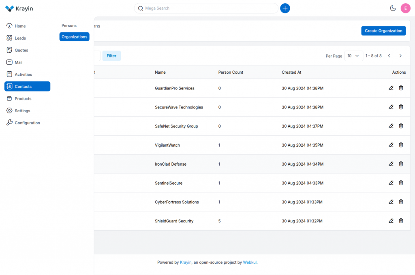The image size is (415, 275).
Task: Click the IronClad Defense name cell
Action: (171, 164)
